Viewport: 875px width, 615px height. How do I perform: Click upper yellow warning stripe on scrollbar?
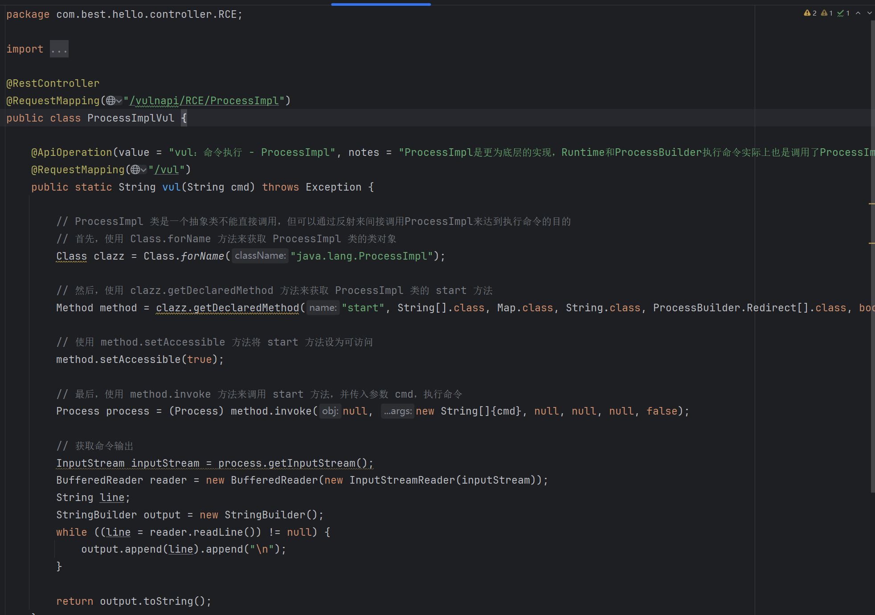coord(871,204)
